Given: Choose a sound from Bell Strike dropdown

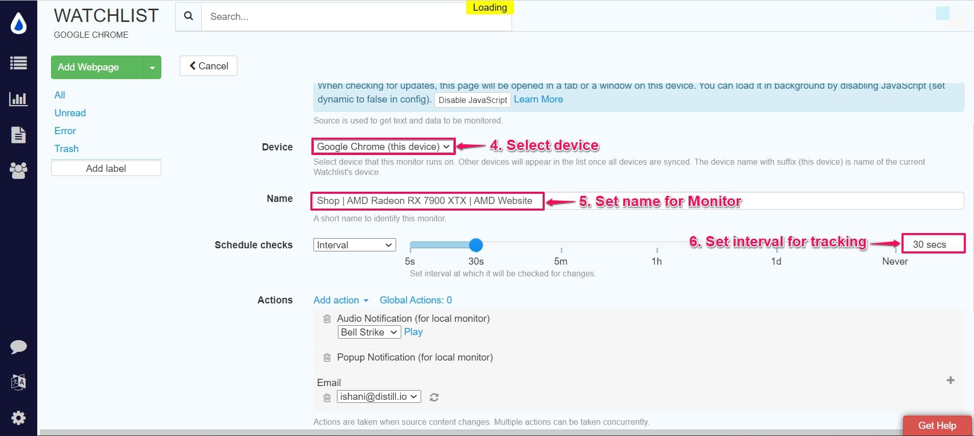Looking at the screenshot, I should 369,332.
